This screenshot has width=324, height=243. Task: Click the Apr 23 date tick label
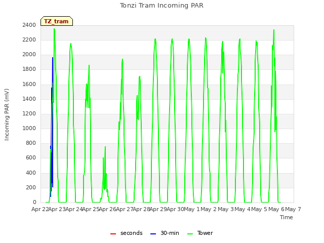click(x=57, y=209)
